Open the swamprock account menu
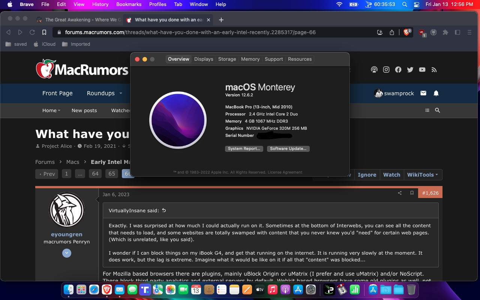The width and height of the screenshot is (480, 300). [394, 93]
